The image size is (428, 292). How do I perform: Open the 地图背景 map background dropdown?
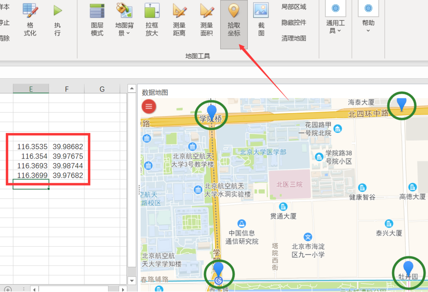tap(124, 20)
